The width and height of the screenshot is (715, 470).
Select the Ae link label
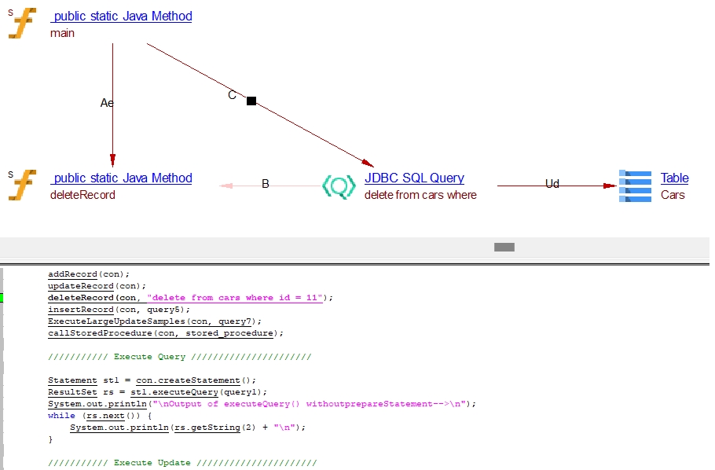coord(107,103)
